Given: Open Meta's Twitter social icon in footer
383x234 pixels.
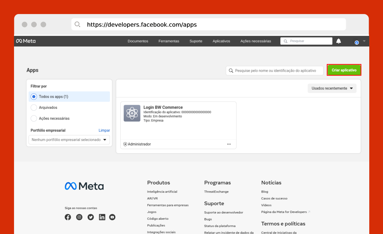Looking at the screenshot, I should click(91, 217).
